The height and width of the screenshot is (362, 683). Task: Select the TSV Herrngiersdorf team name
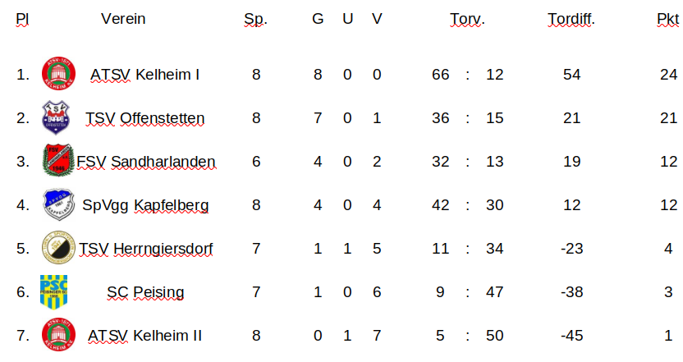[x=146, y=248]
